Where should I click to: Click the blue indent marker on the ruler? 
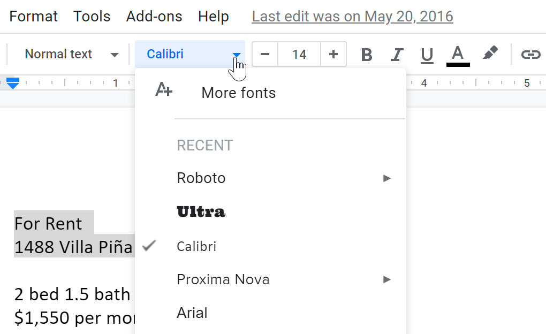[x=12, y=83]
